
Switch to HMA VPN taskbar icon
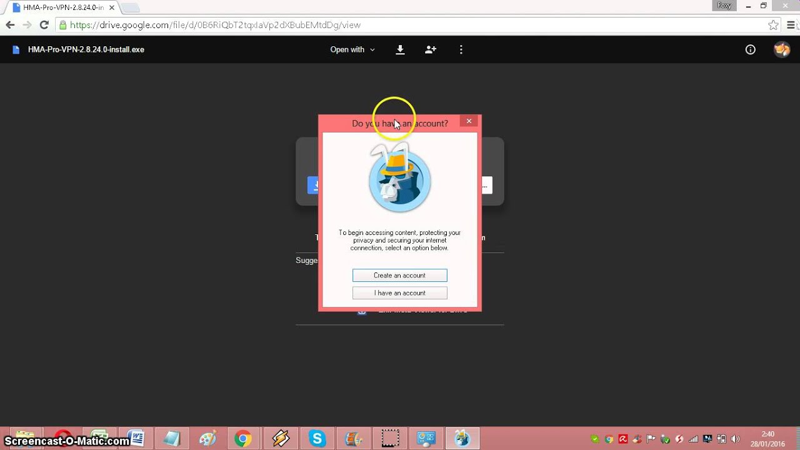point(462,439)
